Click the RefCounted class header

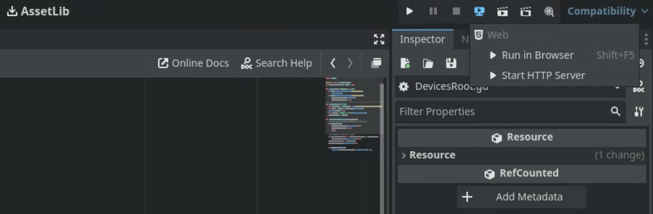coord(522,173)
